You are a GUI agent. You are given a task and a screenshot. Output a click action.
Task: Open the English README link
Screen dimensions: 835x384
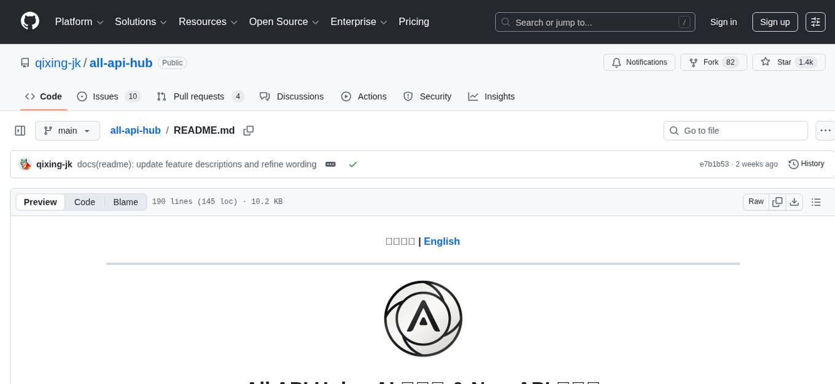pyautogui.click(x=441, y=241)
